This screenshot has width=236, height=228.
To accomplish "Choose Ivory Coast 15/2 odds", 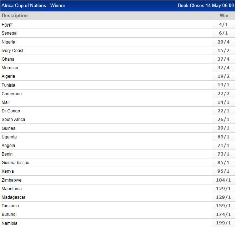I will pos(224,51).
